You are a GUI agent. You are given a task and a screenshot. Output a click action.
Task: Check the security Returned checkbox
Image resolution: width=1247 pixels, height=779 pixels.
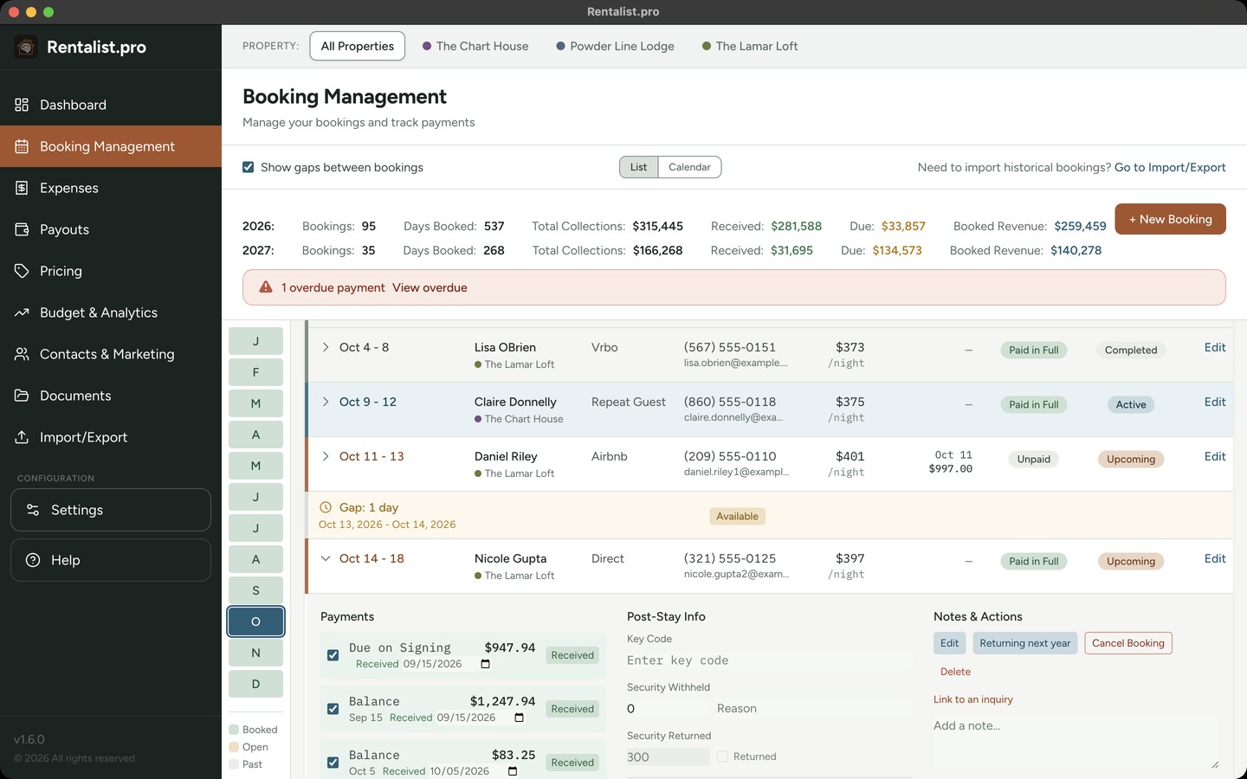722,756
